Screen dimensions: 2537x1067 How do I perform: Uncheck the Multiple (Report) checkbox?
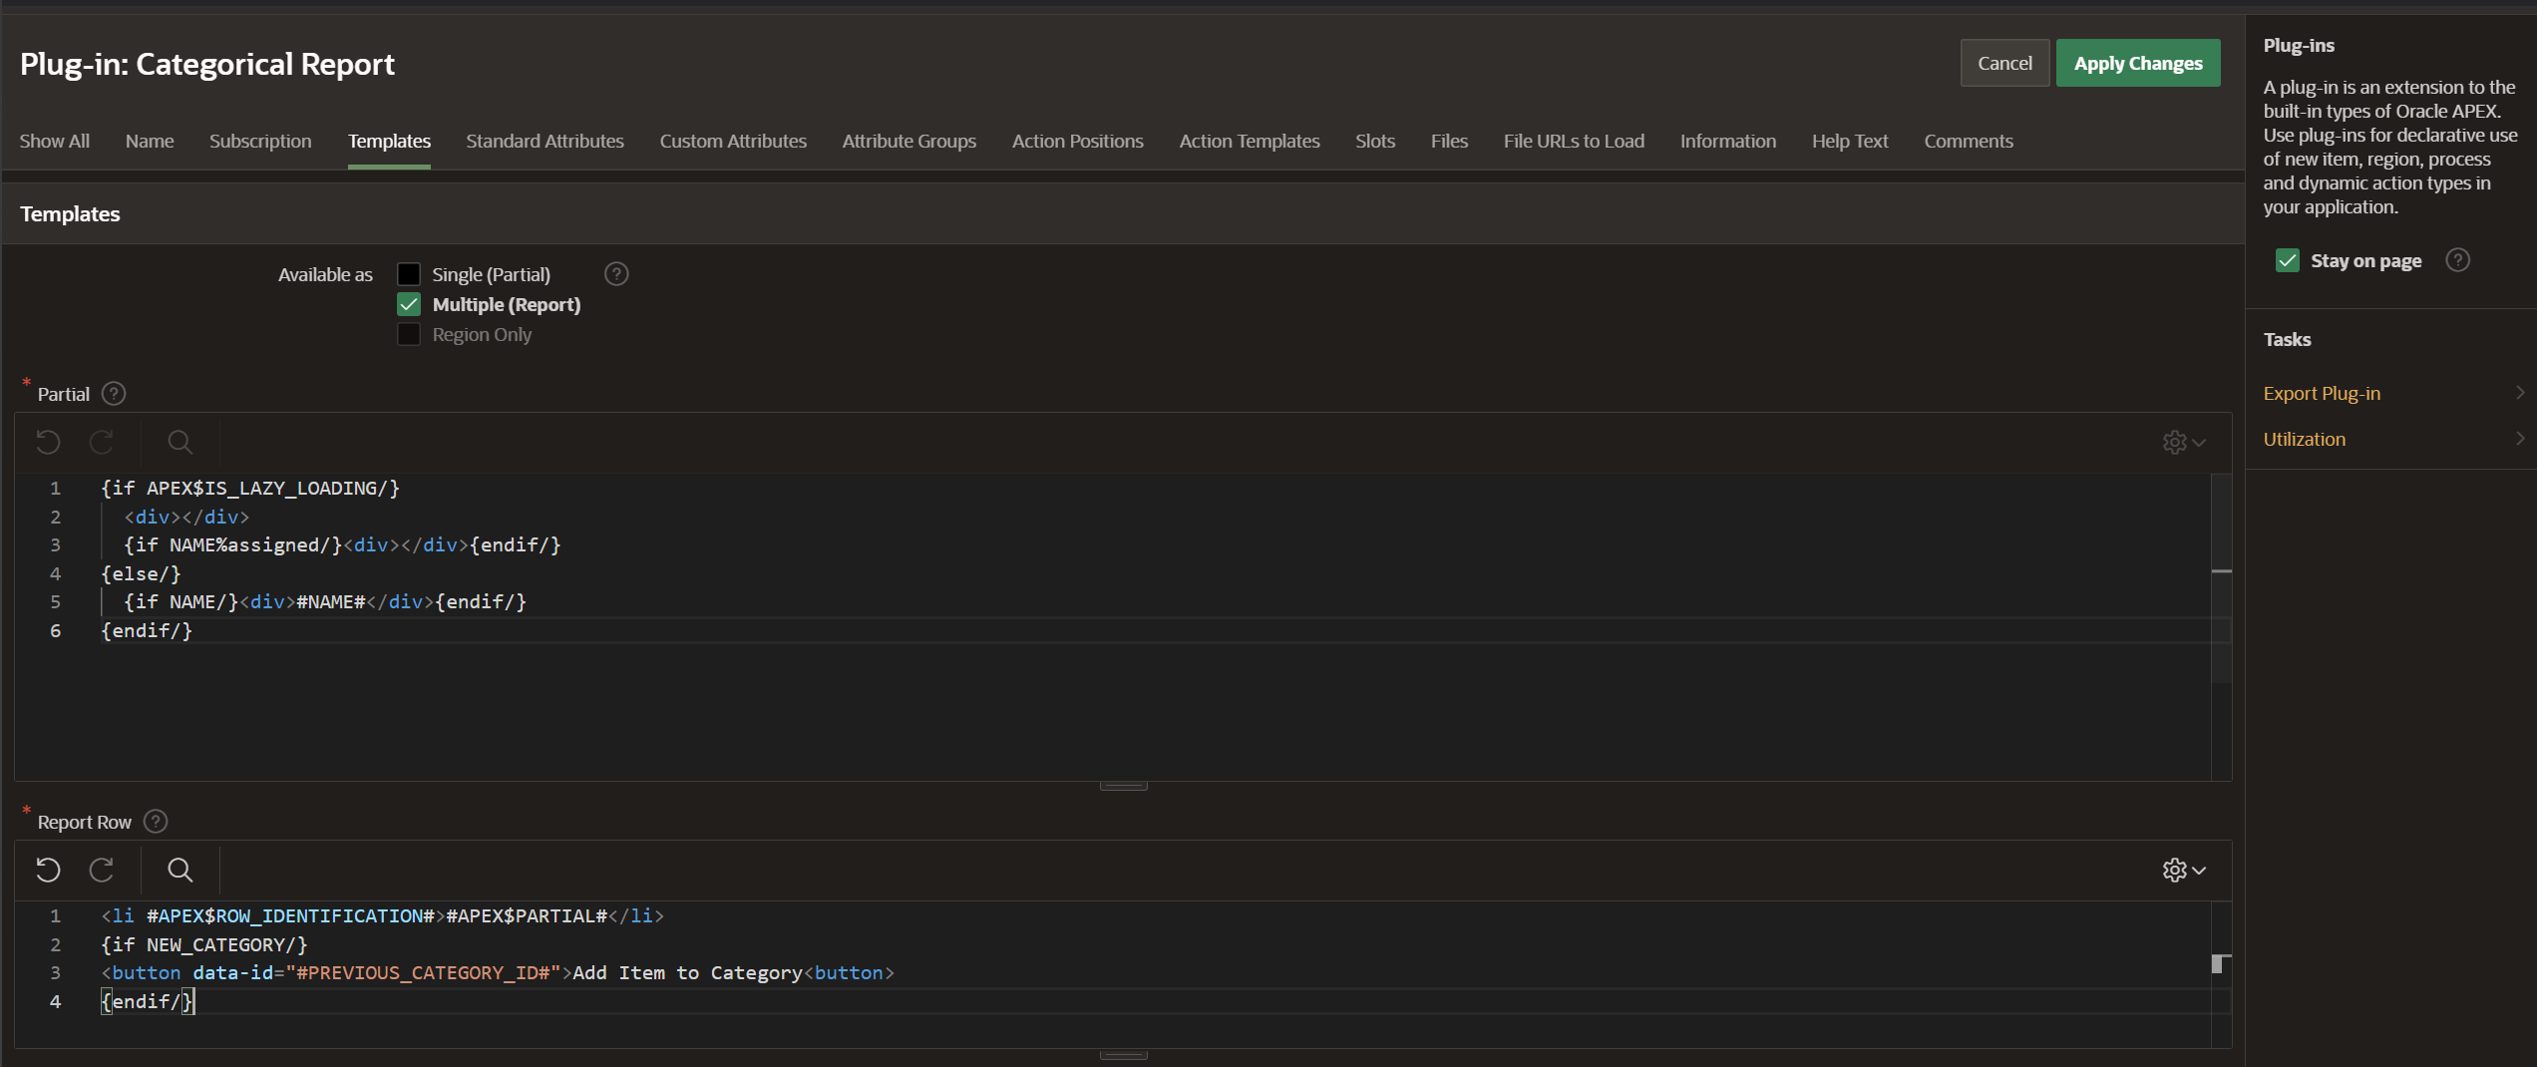tap(409, 304)
